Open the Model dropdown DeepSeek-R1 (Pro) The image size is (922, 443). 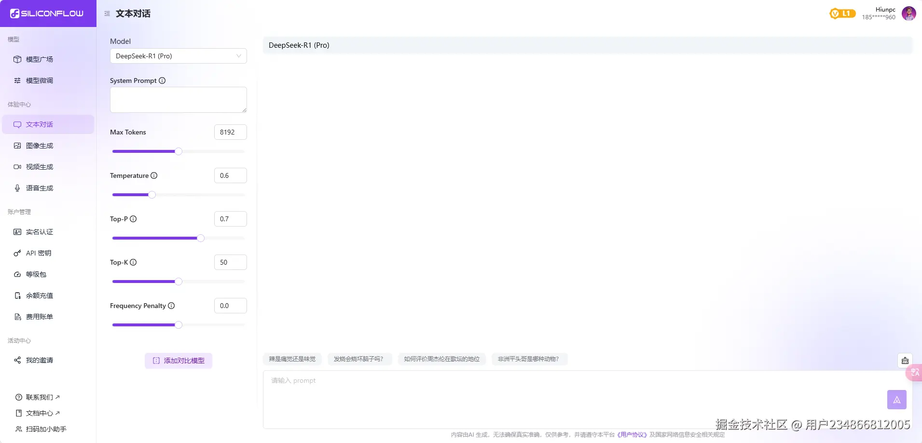point(179,56)
